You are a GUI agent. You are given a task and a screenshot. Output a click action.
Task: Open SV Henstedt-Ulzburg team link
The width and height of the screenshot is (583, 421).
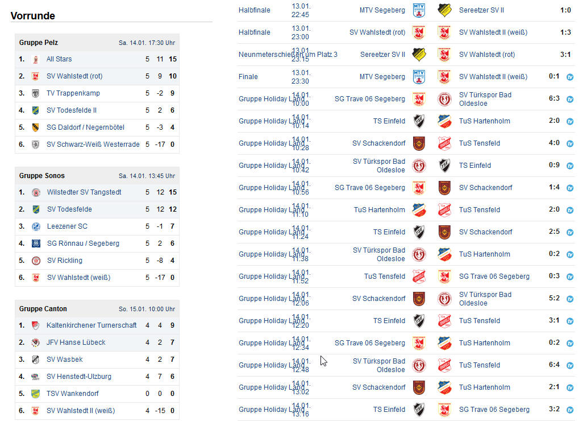pos(79,377)
